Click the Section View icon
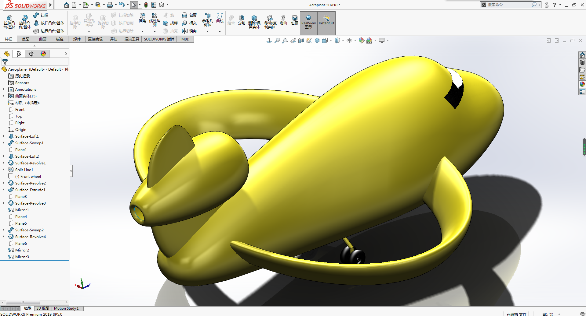The width and height of the screenshot is (586, 316). (301, 40)
